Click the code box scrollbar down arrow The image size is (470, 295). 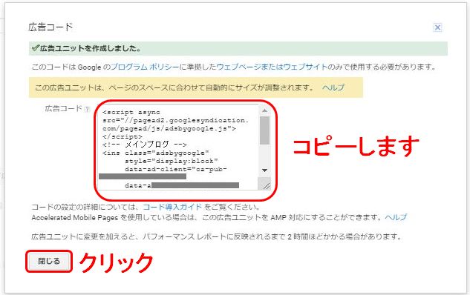pyautogui.click(x=264, y=170)
